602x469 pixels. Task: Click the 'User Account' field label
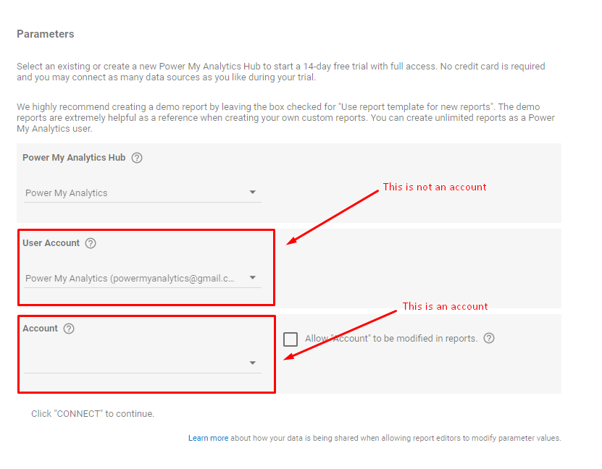pyautogui.click(x=51, y=243)
